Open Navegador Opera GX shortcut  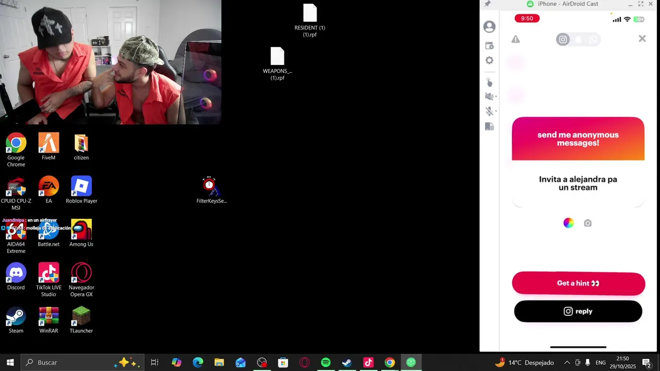coord(81,280)
